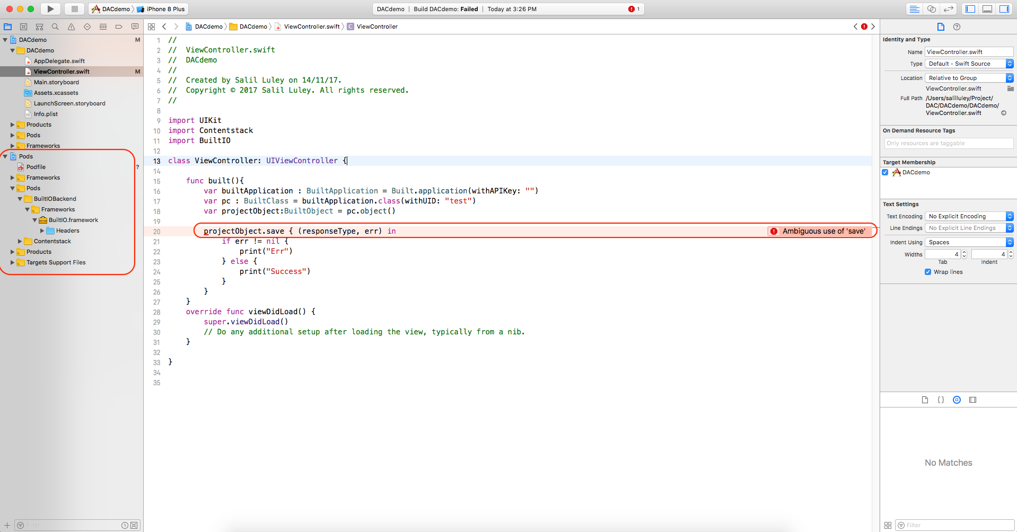Screen dimensions: 1017x532
Task: Select the DACdemo scheme in toolbar
Action: point(111,9)
